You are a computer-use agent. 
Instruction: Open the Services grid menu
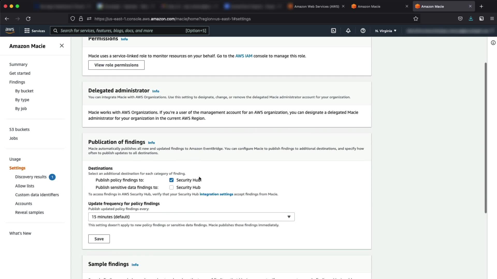click(x=34, y=31)
